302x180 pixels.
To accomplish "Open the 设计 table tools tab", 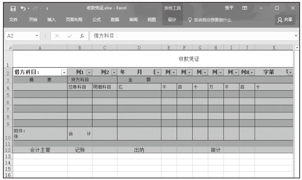I will [172, 20].
